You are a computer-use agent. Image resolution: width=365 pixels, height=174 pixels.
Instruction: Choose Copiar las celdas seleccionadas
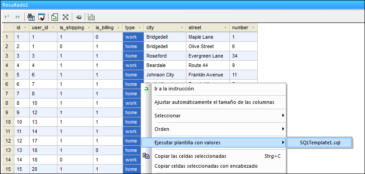point(214,156)
